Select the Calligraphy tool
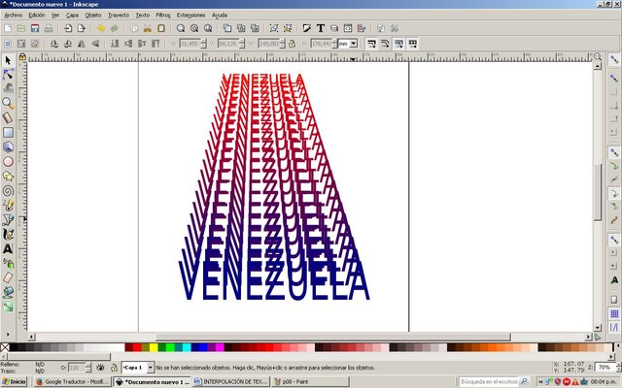This screenshot has width=622, height=388. [x=8, y=235]
